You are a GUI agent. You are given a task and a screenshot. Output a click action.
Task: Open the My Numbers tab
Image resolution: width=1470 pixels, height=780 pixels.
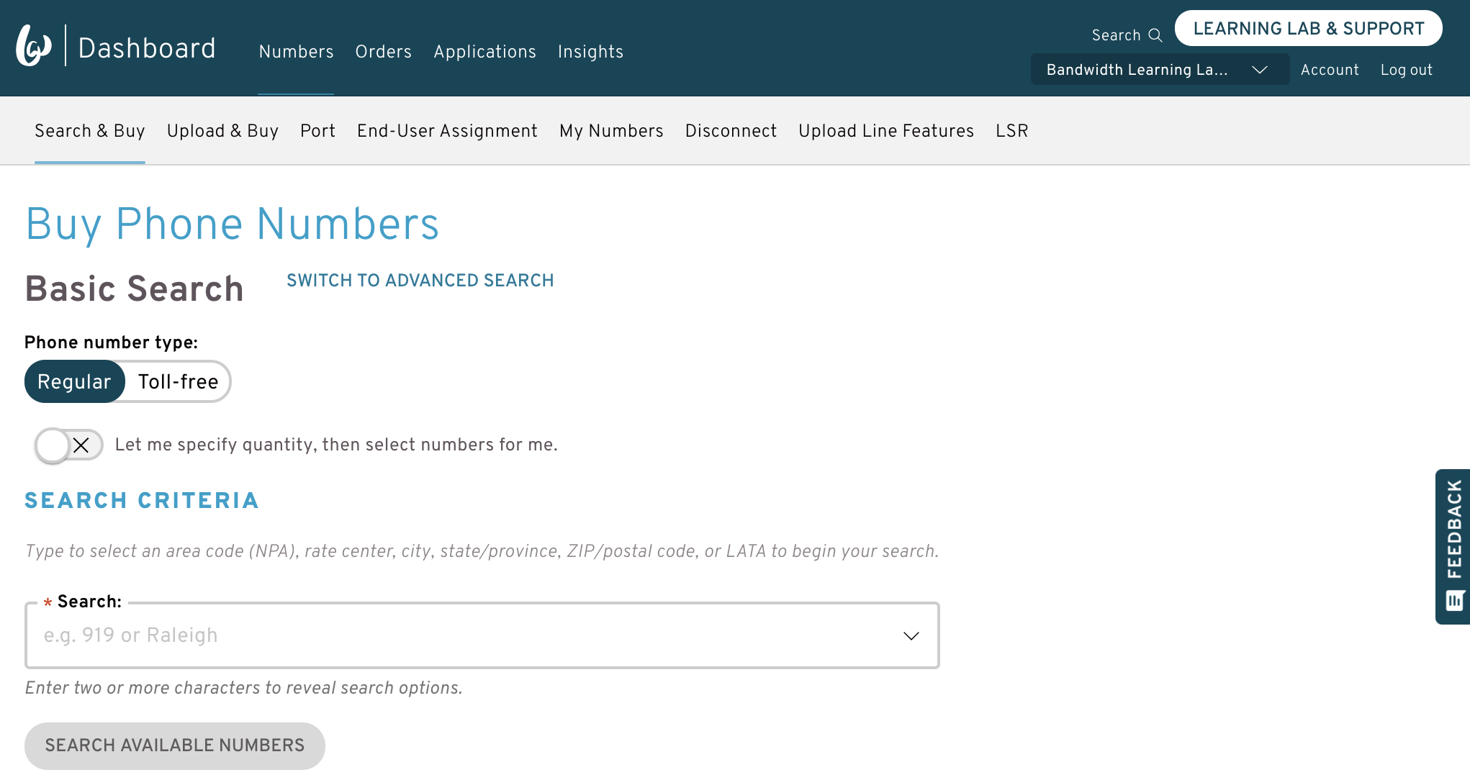pyautogui.click(x=611, y=131)
